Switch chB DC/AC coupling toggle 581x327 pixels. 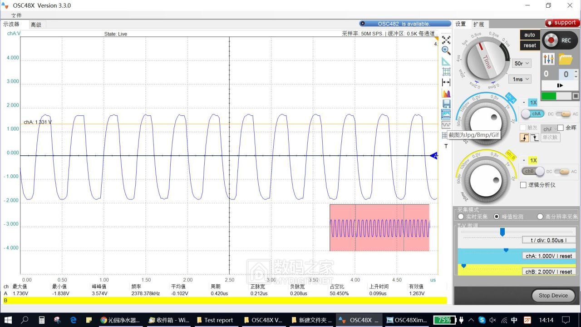563,171
